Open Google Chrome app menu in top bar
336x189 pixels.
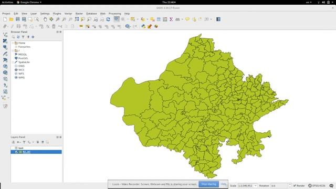coord(29,2)
